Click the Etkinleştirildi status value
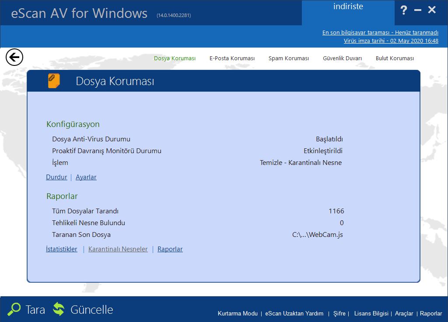Viewport: 448px width, 322px height. [x=323, y=151]
